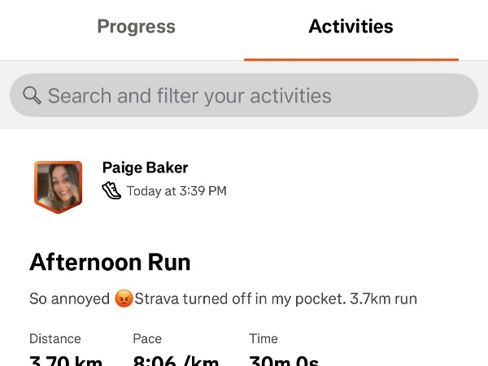Click the orange underline beneath Activities
Screen dimensions: 488x366
coord(351,59)
